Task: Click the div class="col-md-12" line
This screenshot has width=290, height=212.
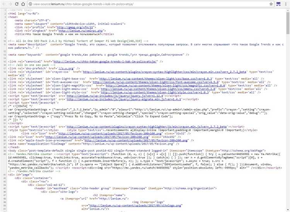Action: point(46,185)
